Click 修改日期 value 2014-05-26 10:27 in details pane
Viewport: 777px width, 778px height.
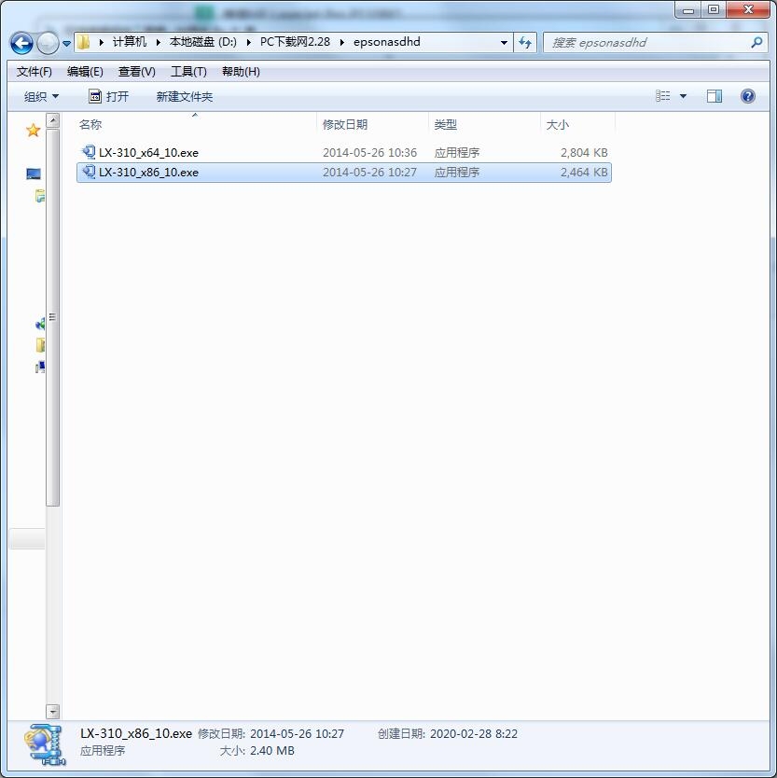click(297, 734)
